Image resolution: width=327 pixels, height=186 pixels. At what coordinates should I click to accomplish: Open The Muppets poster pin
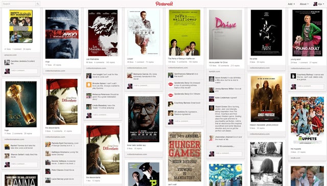[307, 121]
